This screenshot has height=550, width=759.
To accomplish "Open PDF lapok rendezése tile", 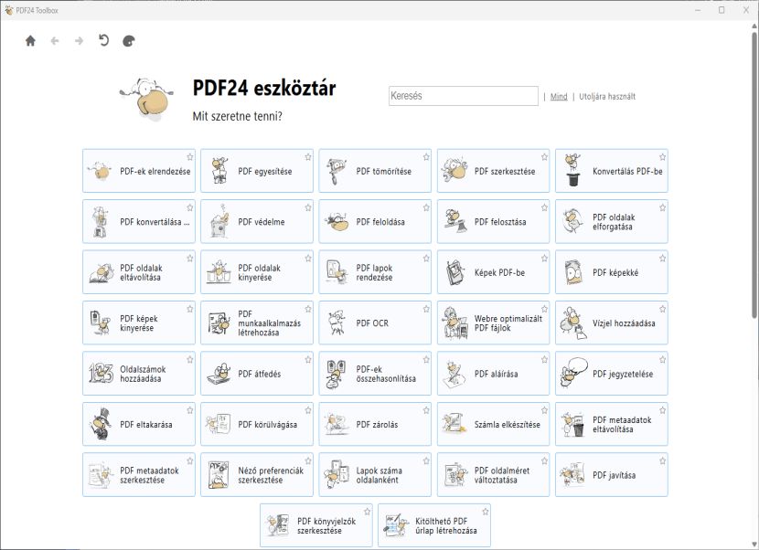I will click(375, 272).
